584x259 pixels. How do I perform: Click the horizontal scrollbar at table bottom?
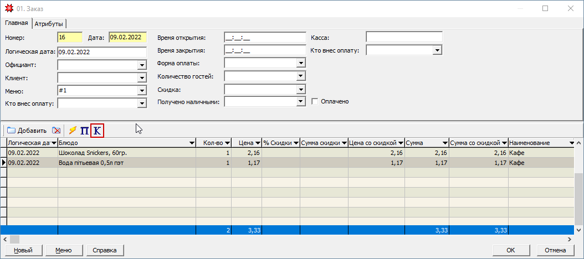click(x=277, y=239)
